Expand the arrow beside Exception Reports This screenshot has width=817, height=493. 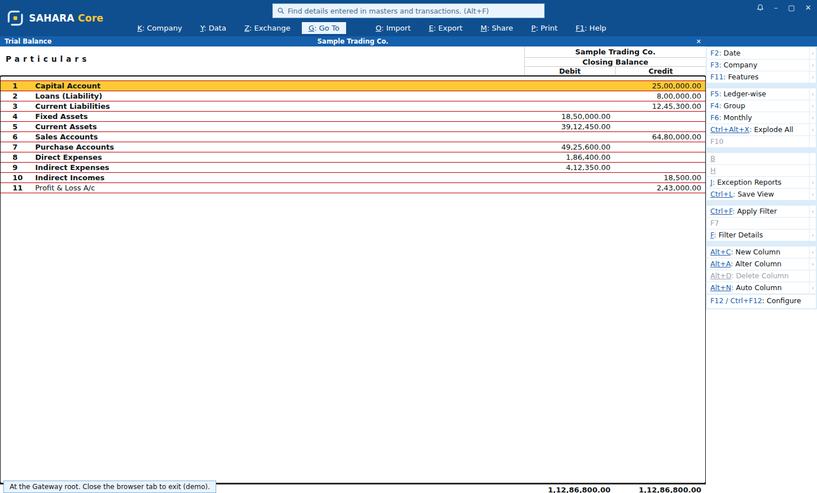click(813, 182)
